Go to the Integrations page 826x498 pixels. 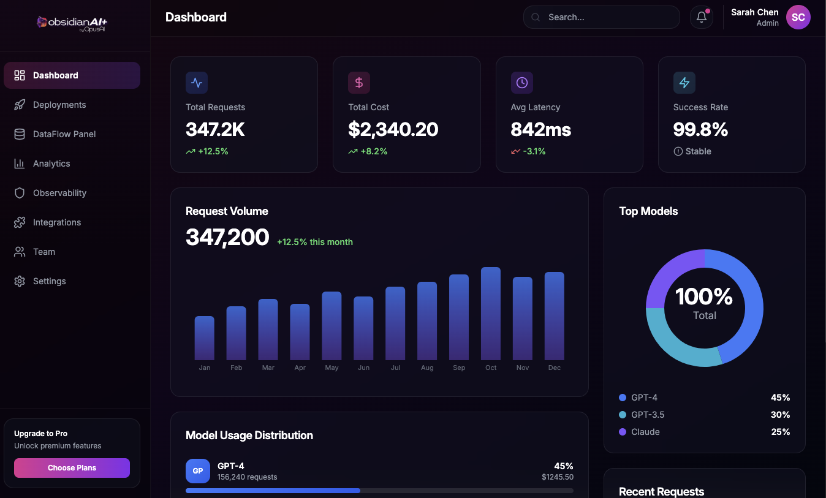coord(56,222)
